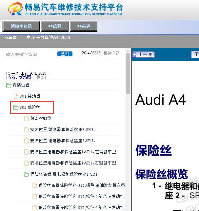Image resolution: width=199 pixels, height=211 pixels.
Task: Click document icon of ST1 6缸汽油发动机 entry
Action: point(35,208)
